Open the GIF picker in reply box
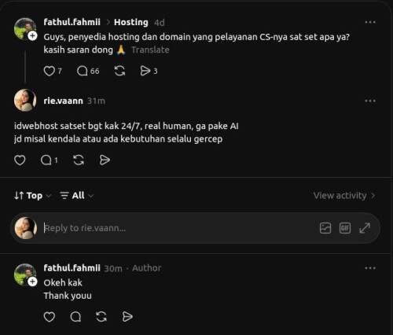The image size is (393, 335). (345, 228)
